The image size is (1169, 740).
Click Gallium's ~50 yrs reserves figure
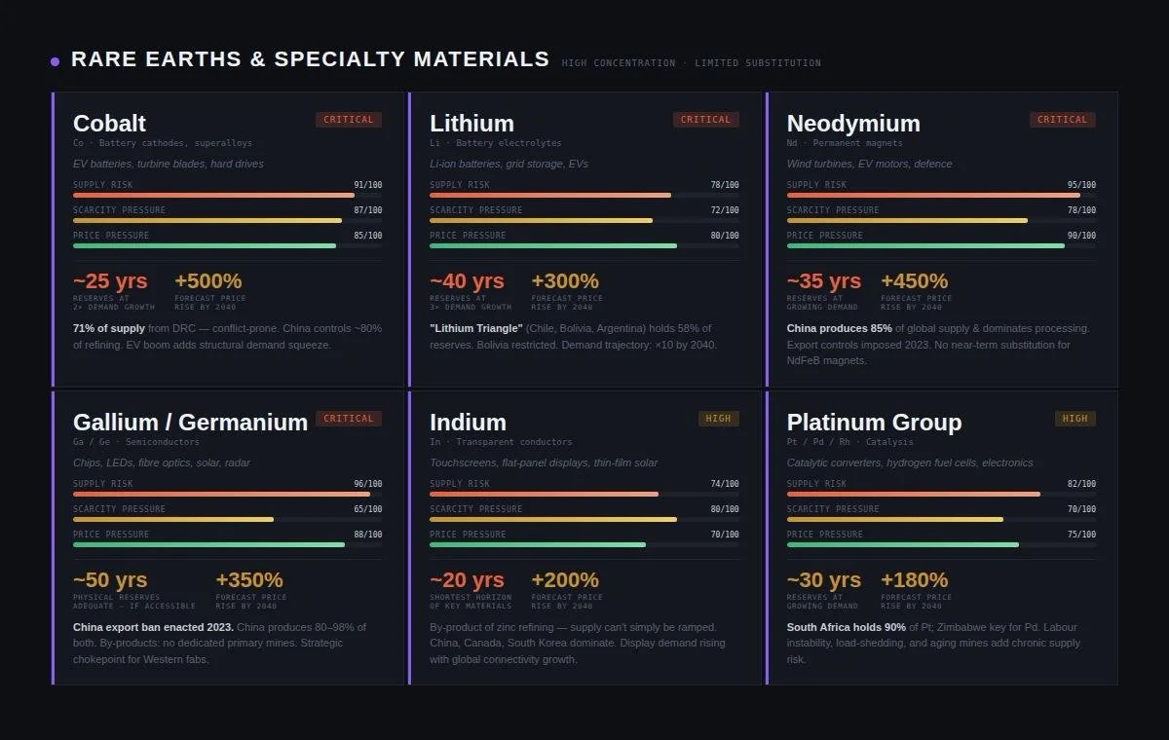point(110,580)
